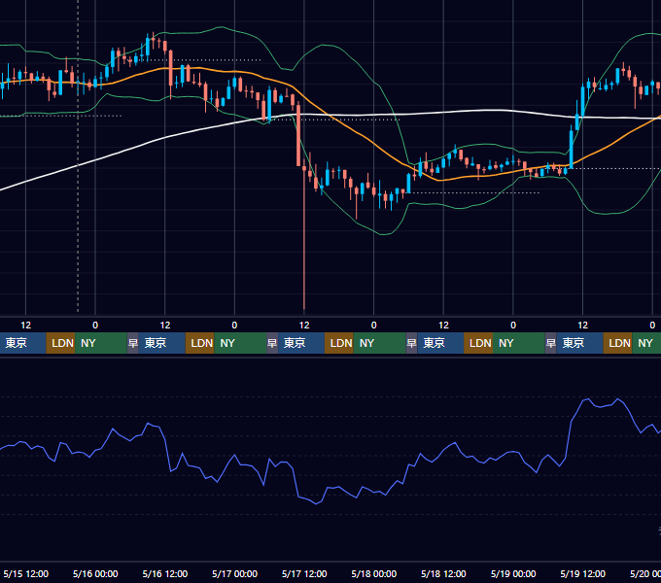
Task: Click the 5/16 00:00 date label
Action: (95, 573)
